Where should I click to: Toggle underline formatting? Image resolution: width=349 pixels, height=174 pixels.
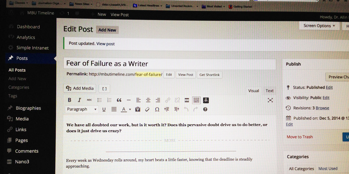pos(104,109)
